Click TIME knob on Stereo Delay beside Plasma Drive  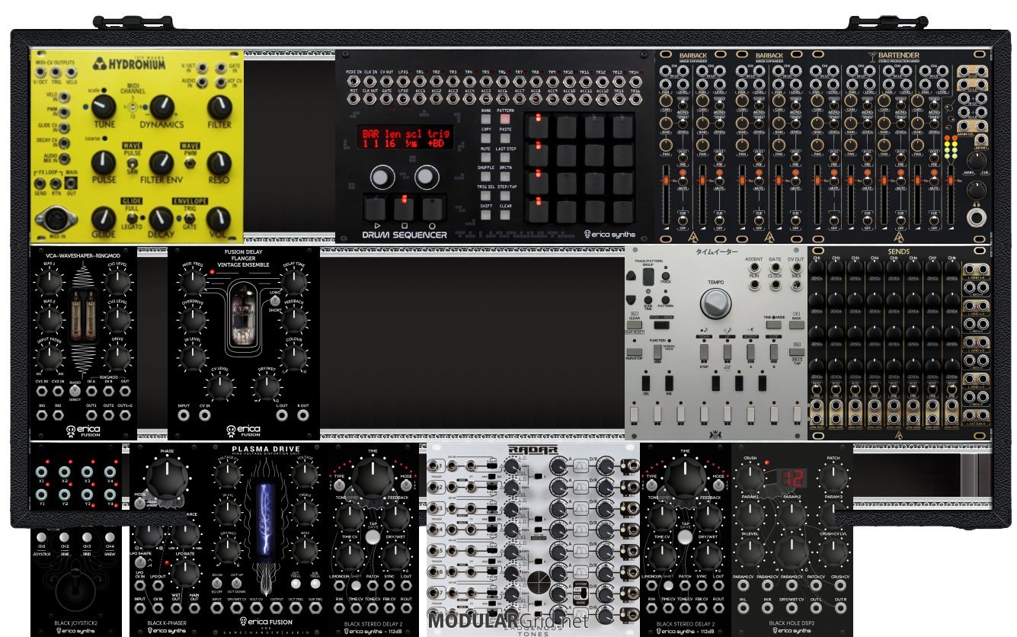pos(373,479)
